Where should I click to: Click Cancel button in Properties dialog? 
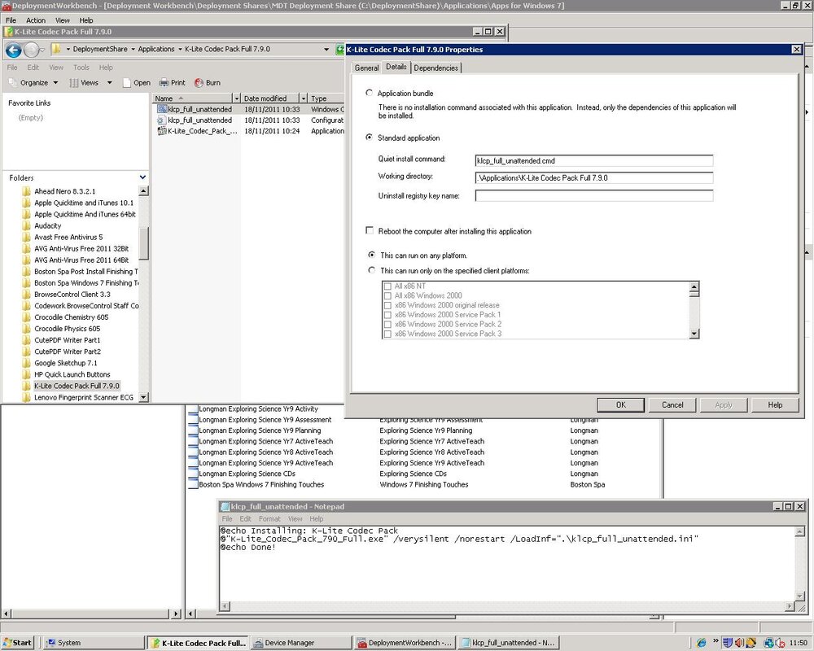[x=672, y=405]
